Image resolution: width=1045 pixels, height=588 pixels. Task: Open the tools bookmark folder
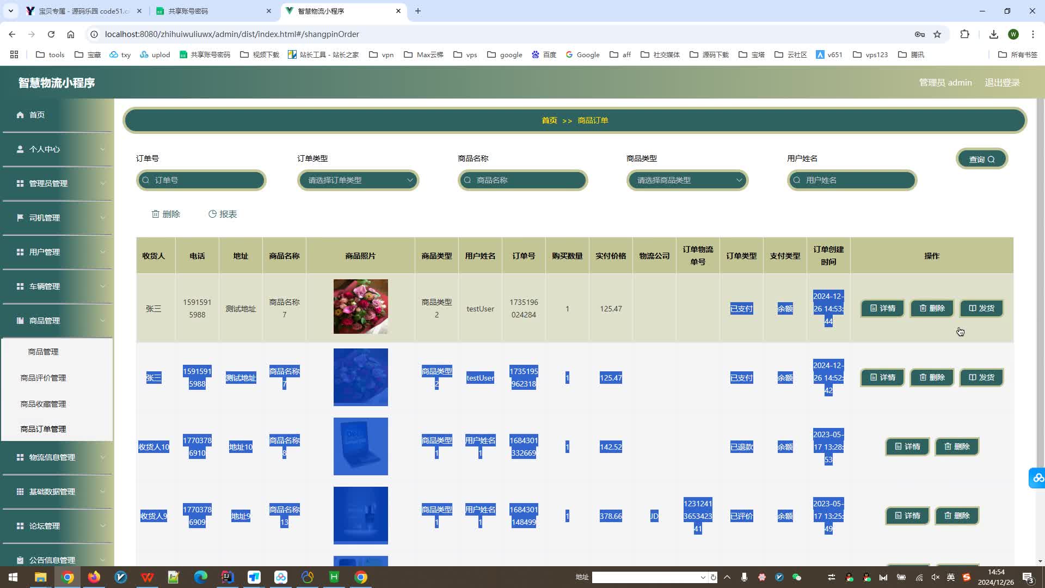[50, 54]
